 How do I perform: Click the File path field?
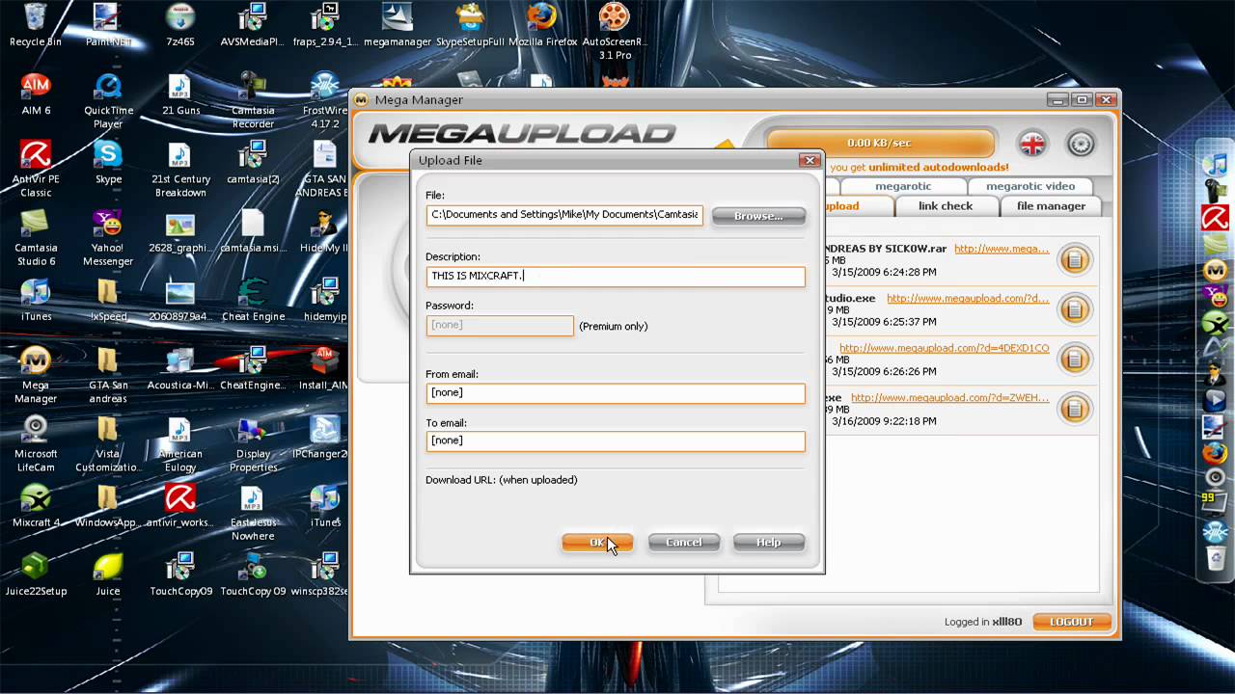pyautogui.click(x=565, y=215)
